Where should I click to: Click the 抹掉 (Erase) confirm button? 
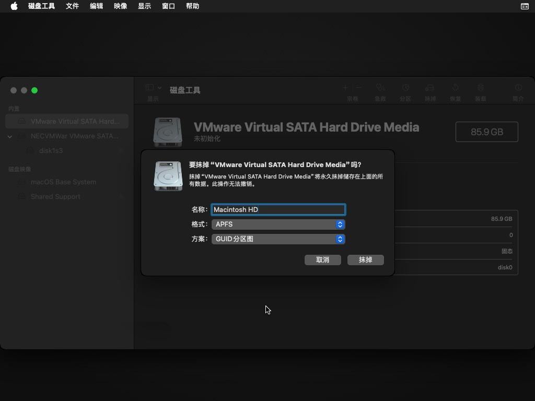(365, 260)
